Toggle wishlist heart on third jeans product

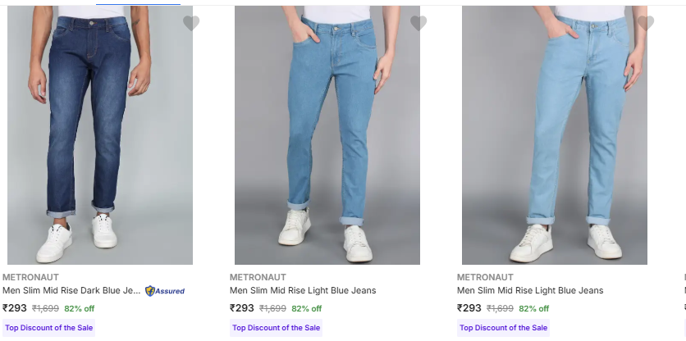(646, 24)
